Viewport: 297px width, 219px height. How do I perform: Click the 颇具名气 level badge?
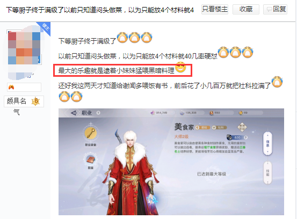[24, 101]
